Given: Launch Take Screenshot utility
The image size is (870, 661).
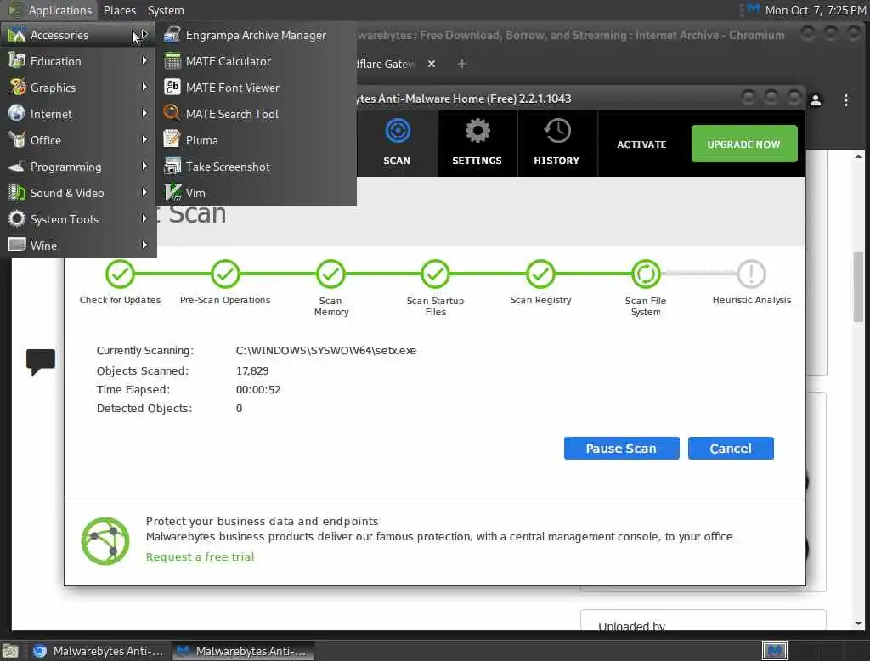Looking at the screenshot, I should click(x=255, y=167).
